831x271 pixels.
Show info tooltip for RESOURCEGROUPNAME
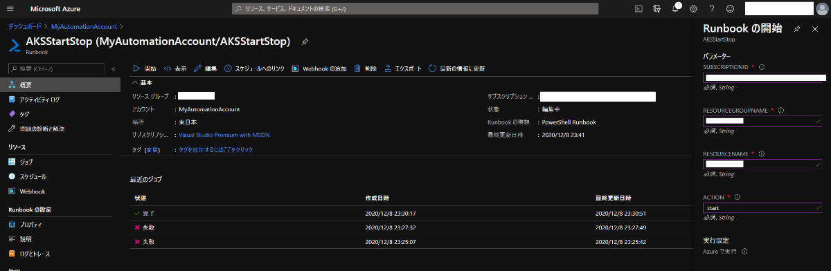point(781,110)
